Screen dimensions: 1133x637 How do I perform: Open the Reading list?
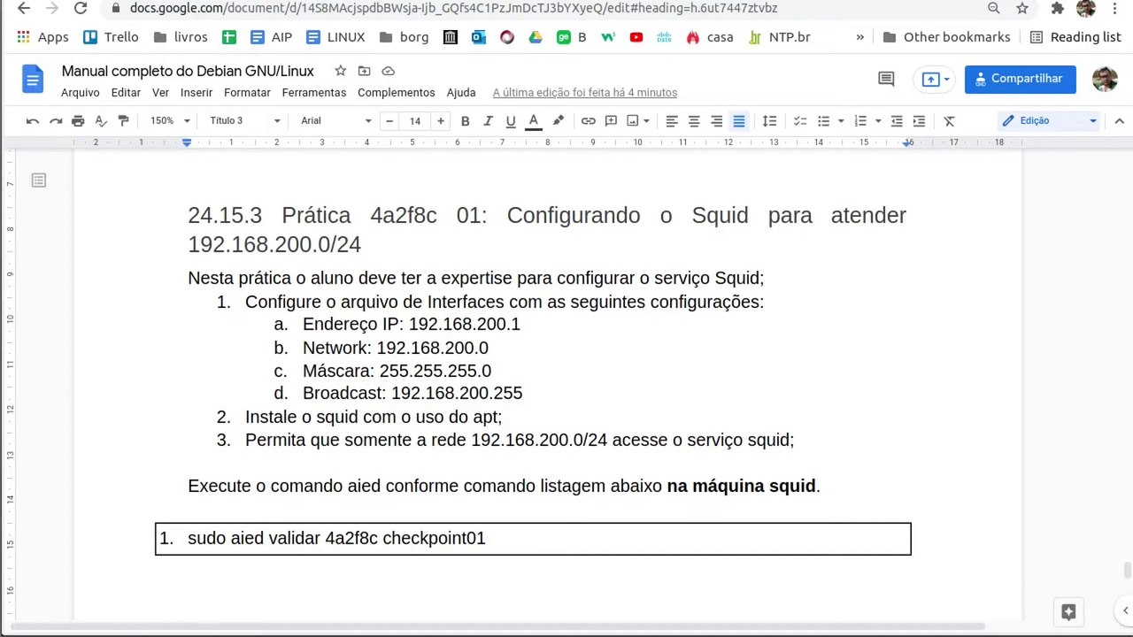pos(1075,37)
